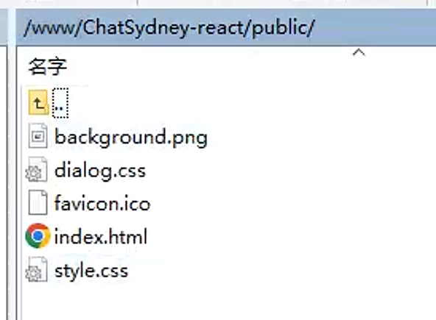Viewport: 436px width, 320px height.
Task: Select the background.png file name
Action: pyautogui.click(x=131, y=138)
